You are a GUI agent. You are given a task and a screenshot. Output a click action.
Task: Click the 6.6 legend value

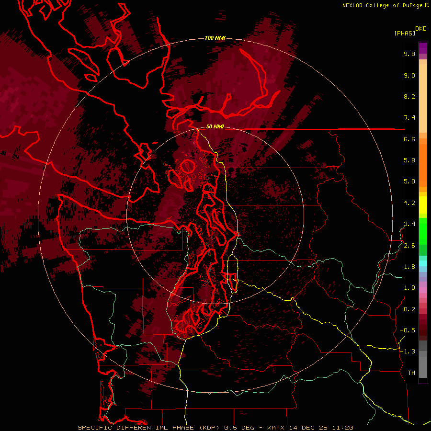tap(409, 139)
